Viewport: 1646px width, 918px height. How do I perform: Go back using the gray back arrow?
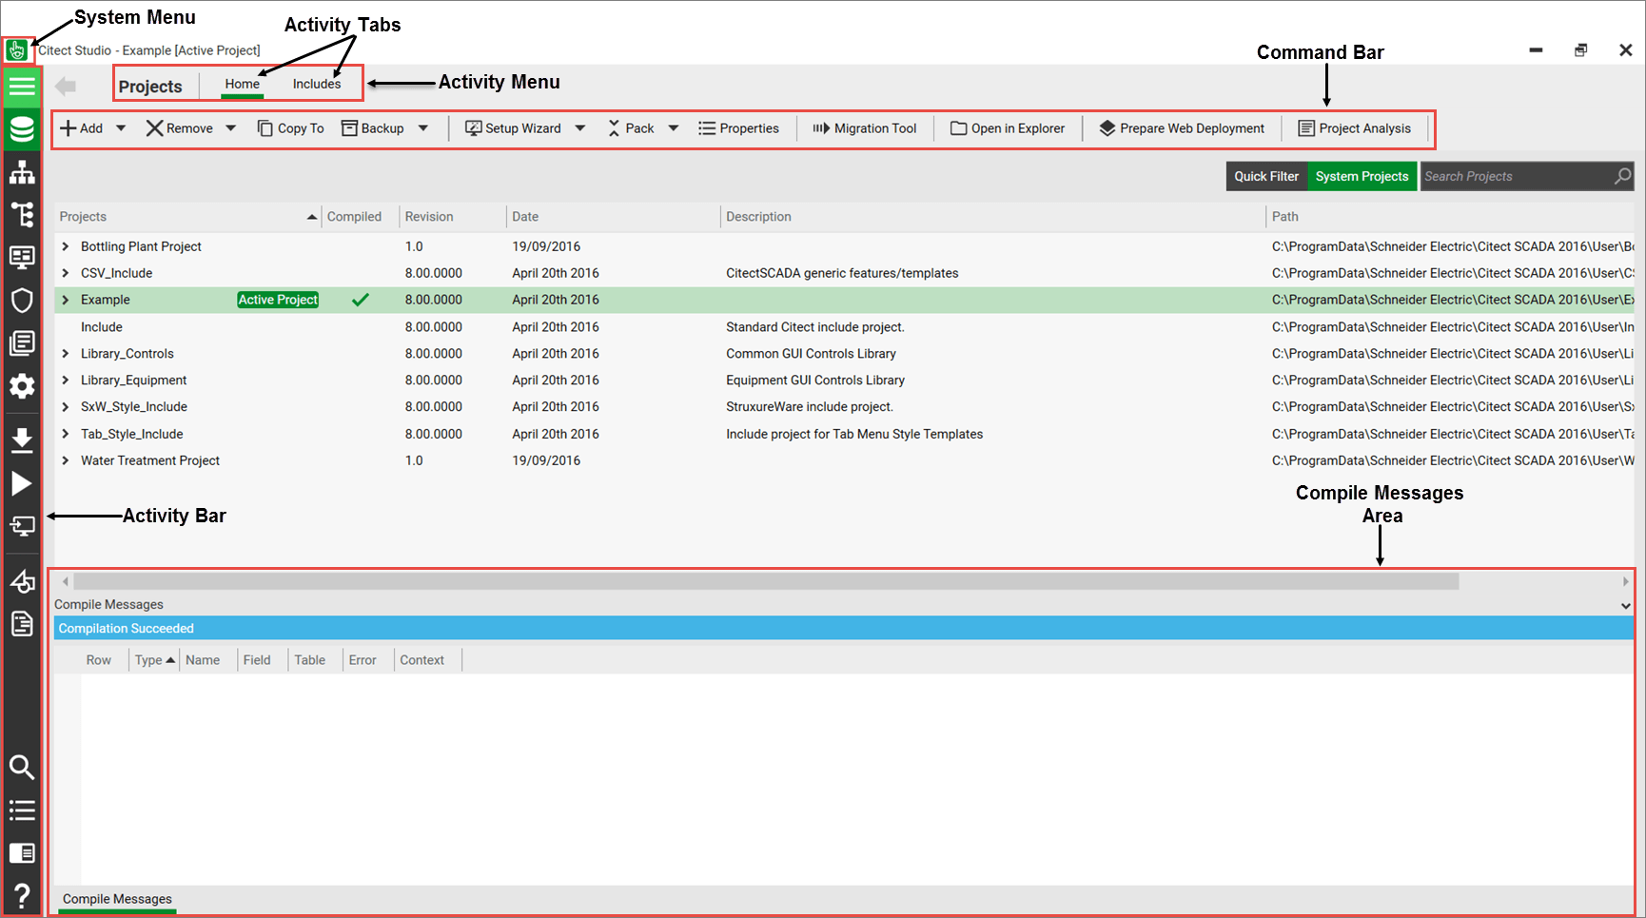[x=66, y=87]
